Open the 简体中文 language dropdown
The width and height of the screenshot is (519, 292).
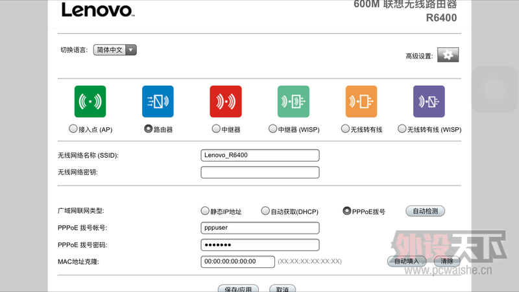click(x=115, y=50)
